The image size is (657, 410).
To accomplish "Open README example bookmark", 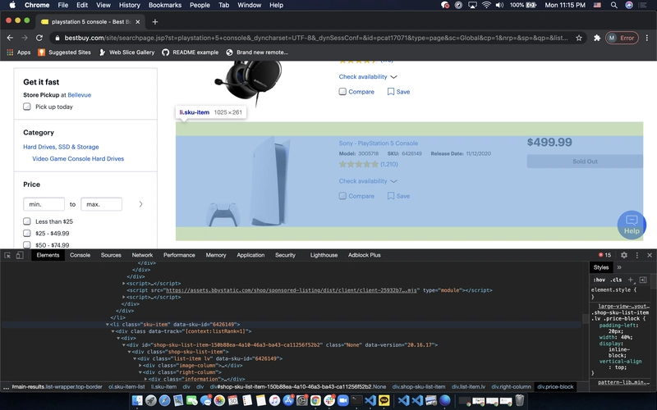I will 191,52.
